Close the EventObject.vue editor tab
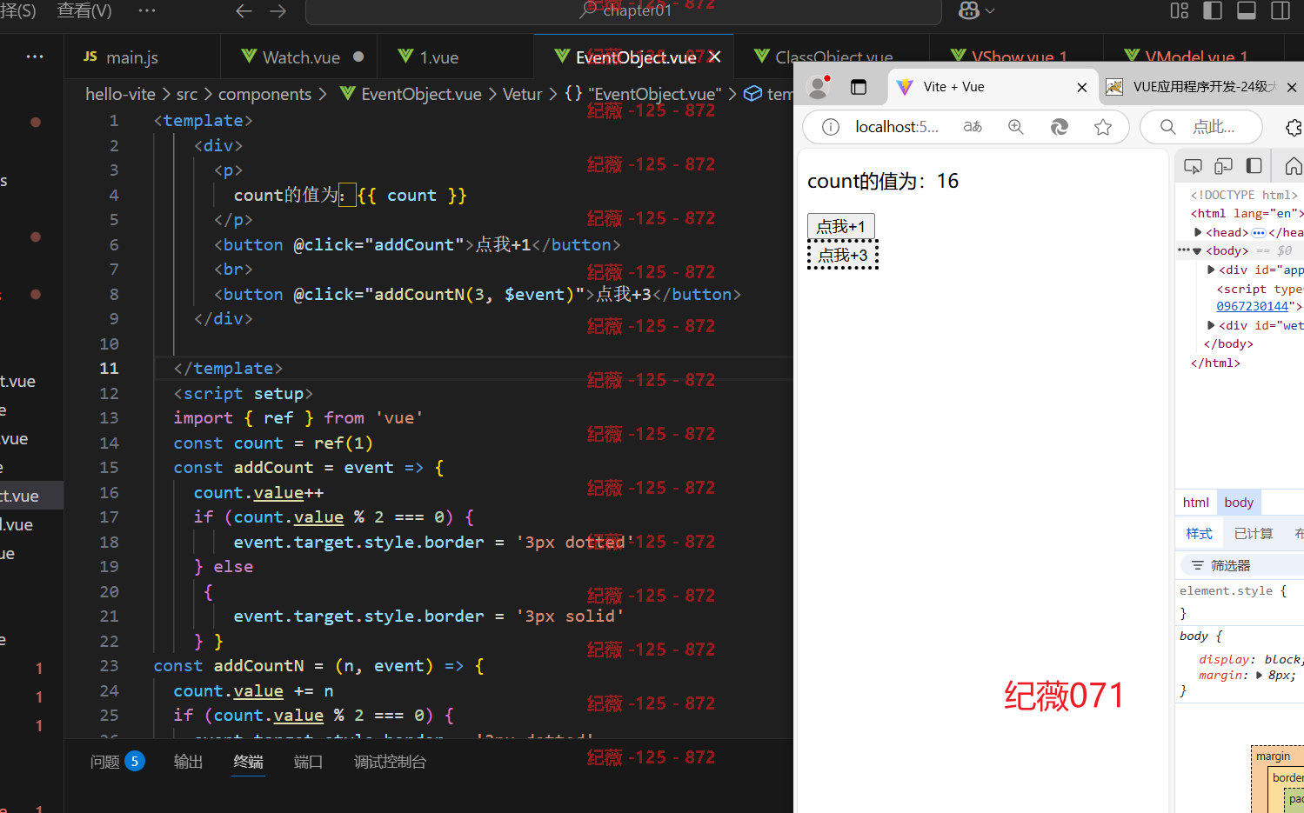The height and width of the screenshot is (813, 1304). coord(715,57)
